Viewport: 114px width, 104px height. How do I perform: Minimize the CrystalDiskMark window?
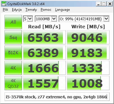coord(99,4)
